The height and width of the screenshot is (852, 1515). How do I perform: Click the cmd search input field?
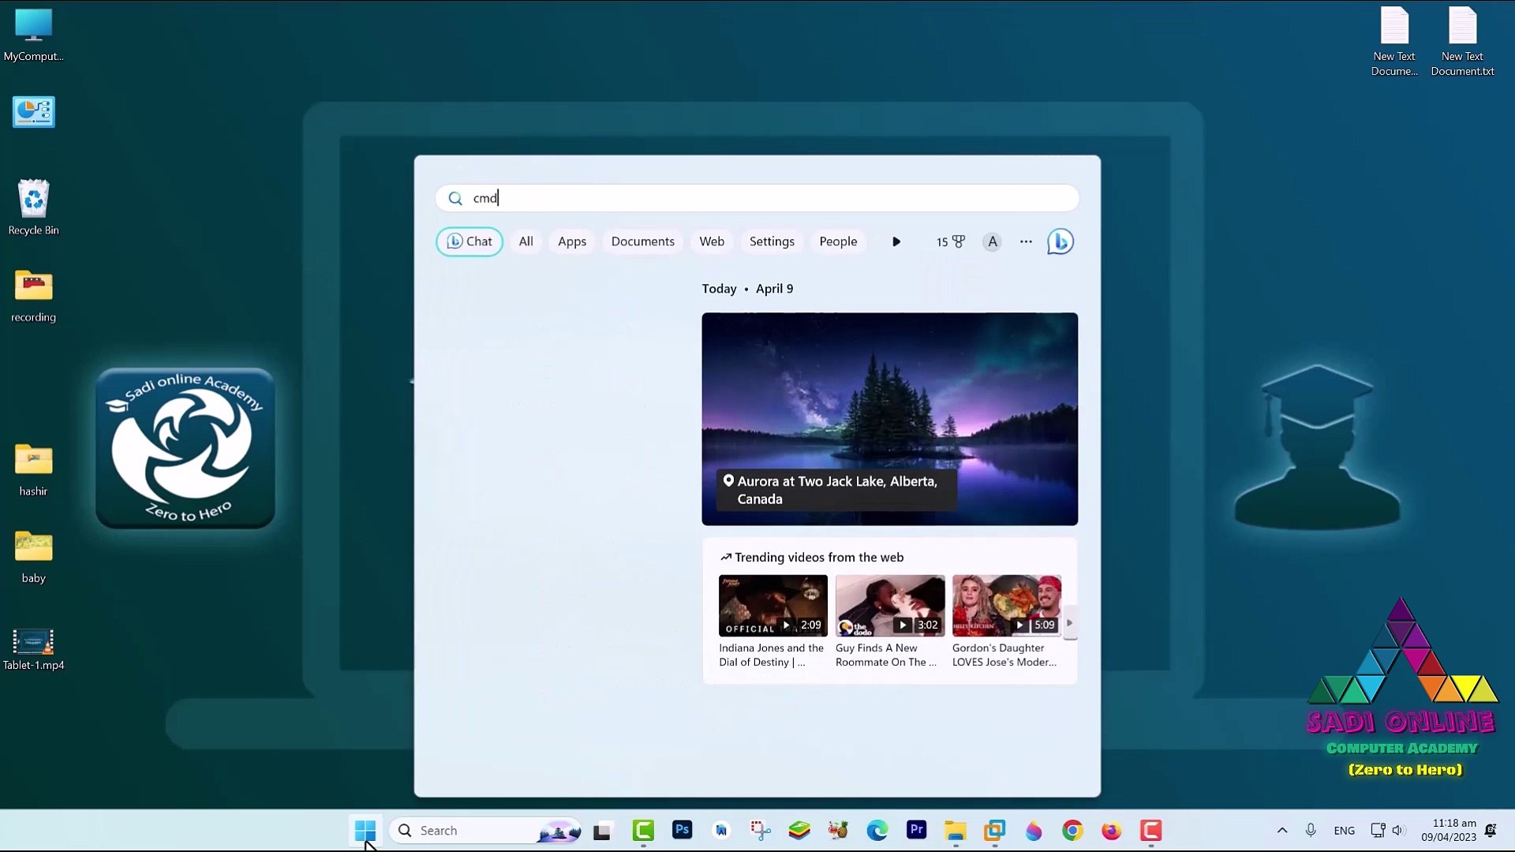(757, 198)
